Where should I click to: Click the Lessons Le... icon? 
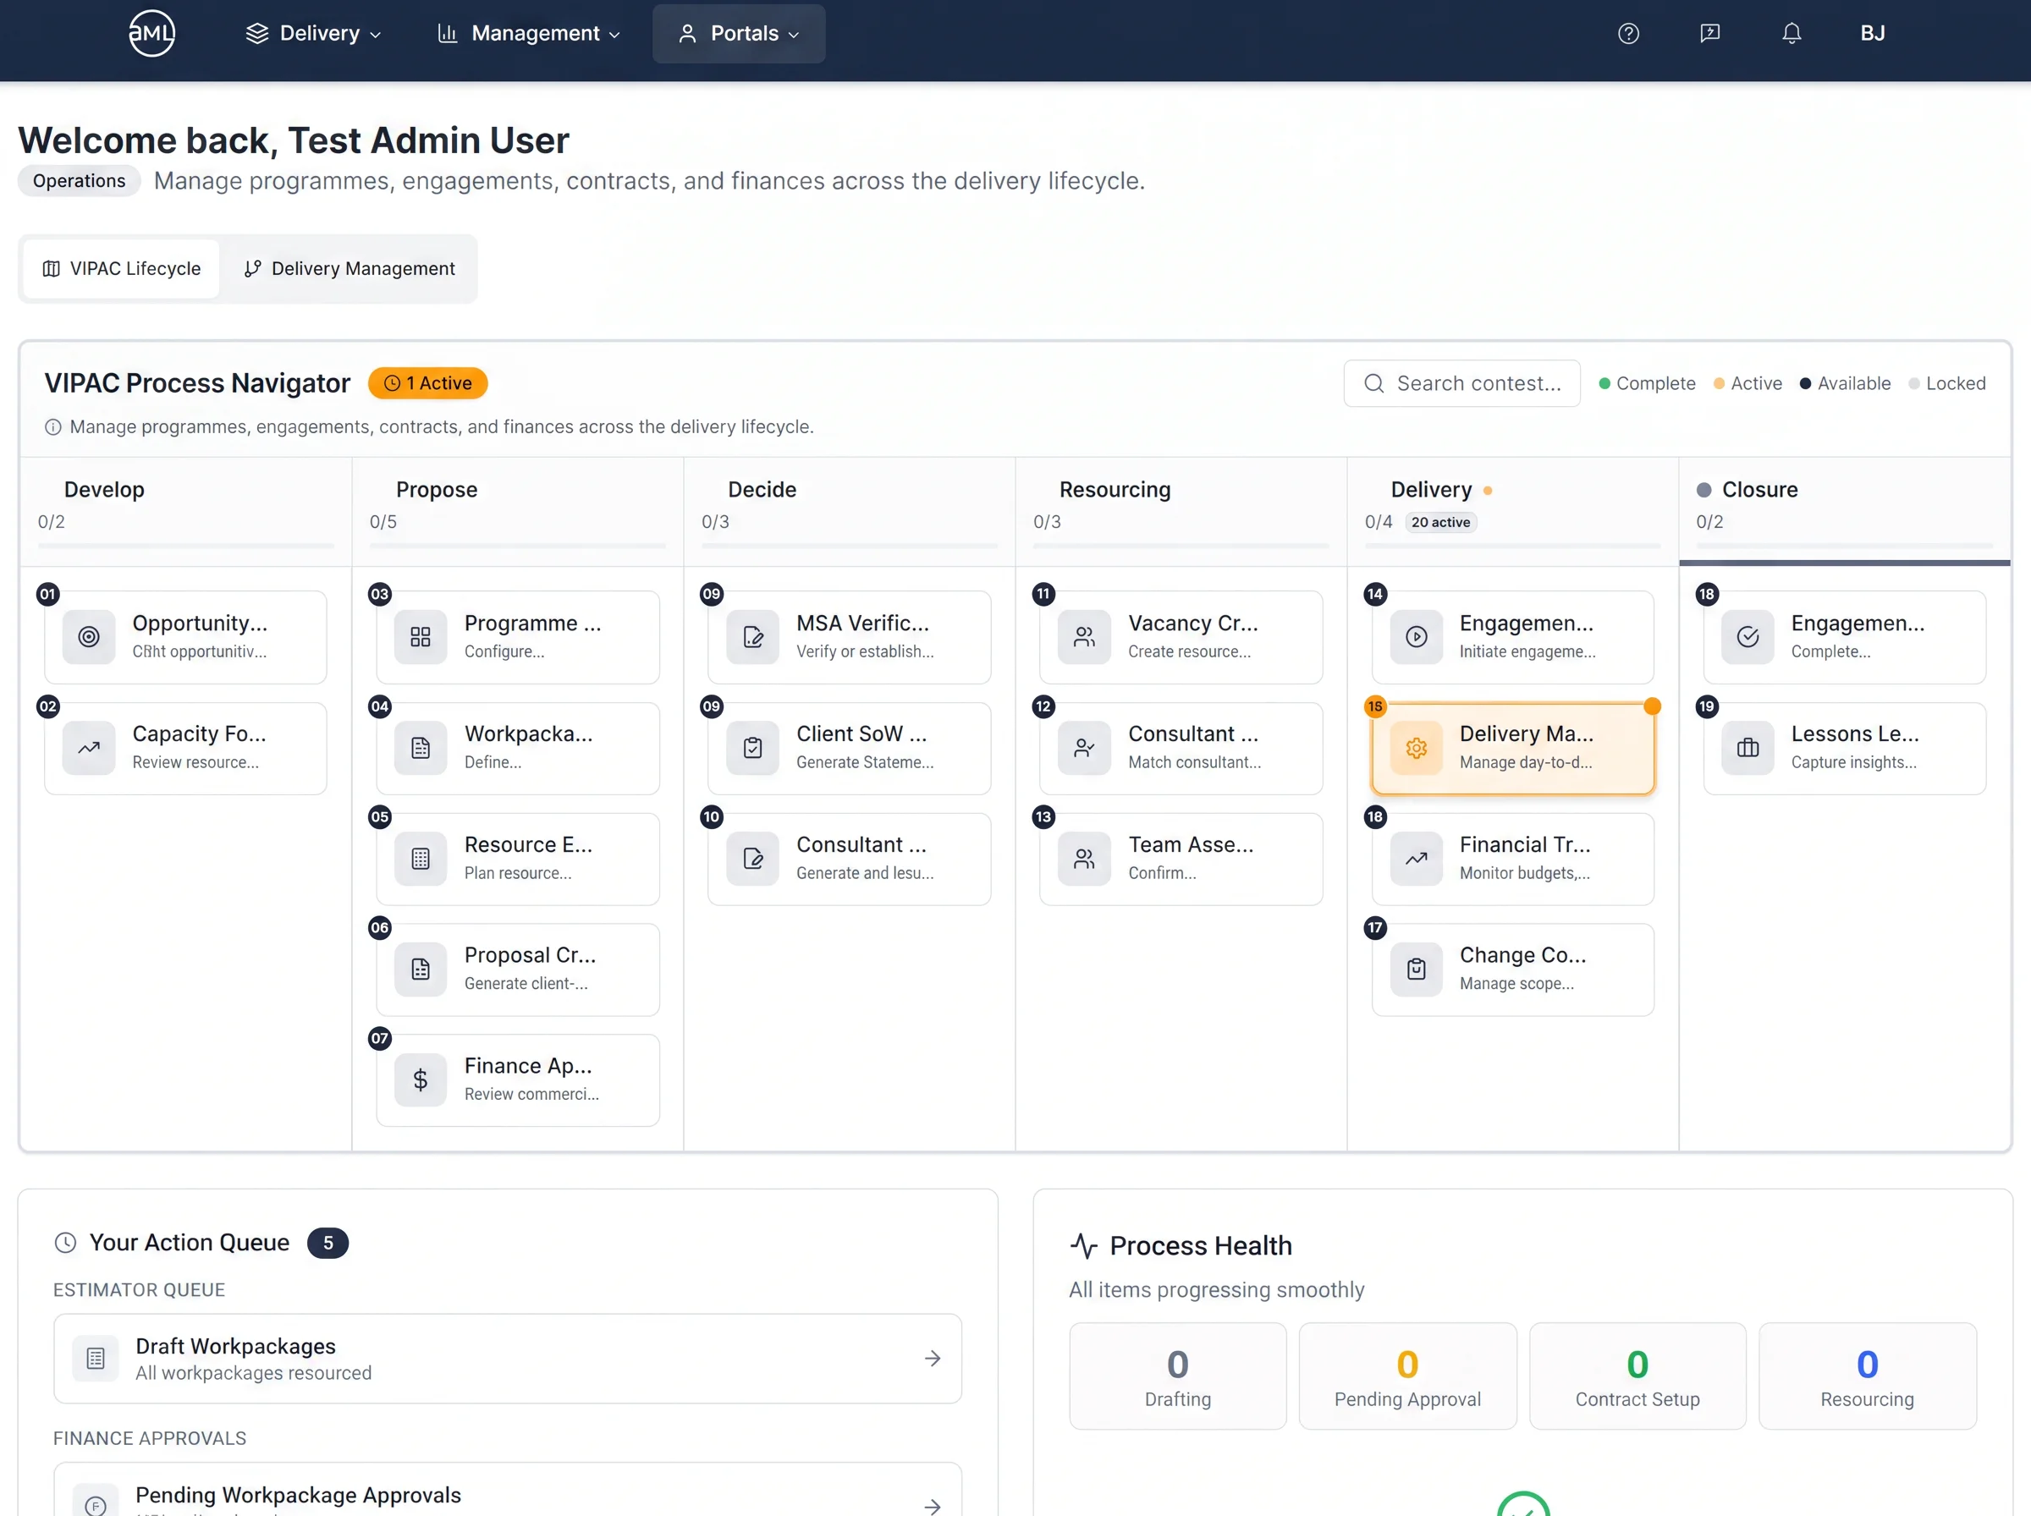1748,748
